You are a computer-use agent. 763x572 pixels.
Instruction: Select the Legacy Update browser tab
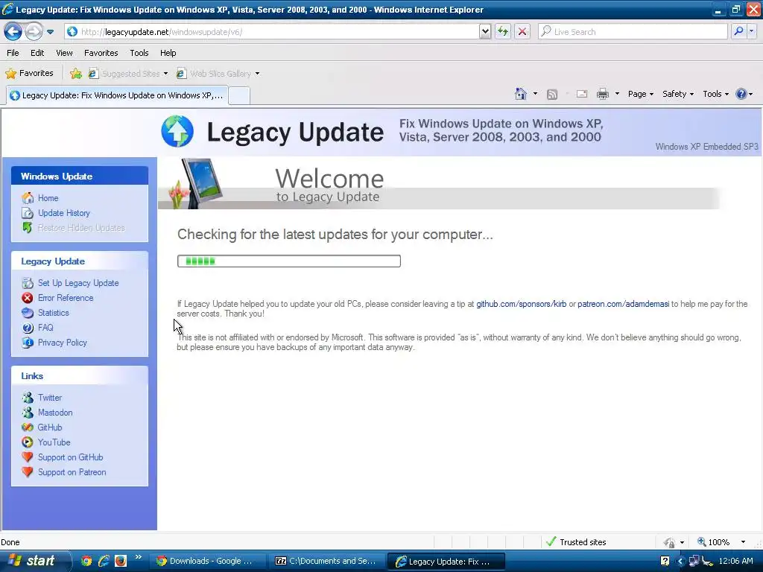pyautogui.click(x=117, y=95)
